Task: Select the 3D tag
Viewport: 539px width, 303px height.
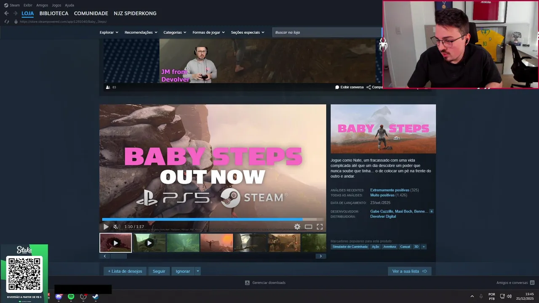Action: pyautogui.click(x=416, y=247)
